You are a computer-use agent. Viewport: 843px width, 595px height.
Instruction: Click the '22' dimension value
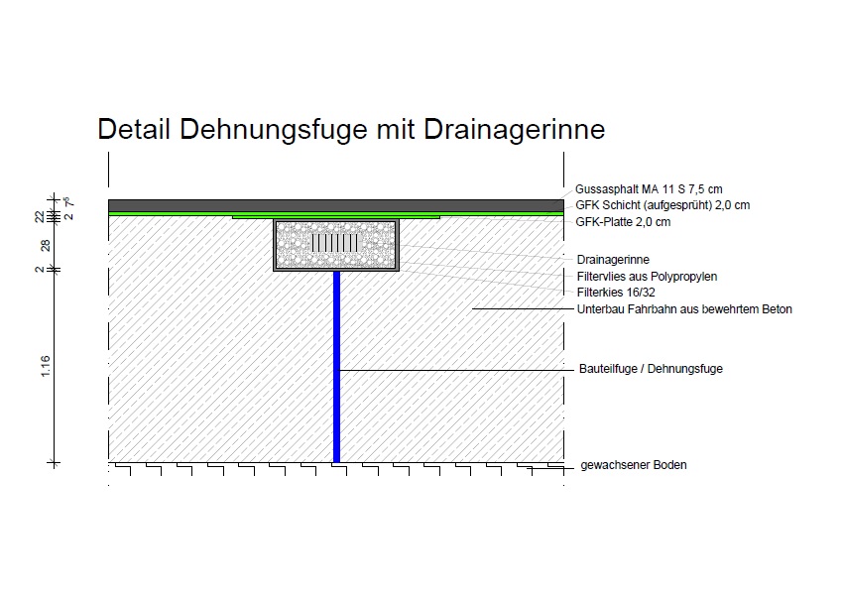pyautogui.click(x=40, y=216)
